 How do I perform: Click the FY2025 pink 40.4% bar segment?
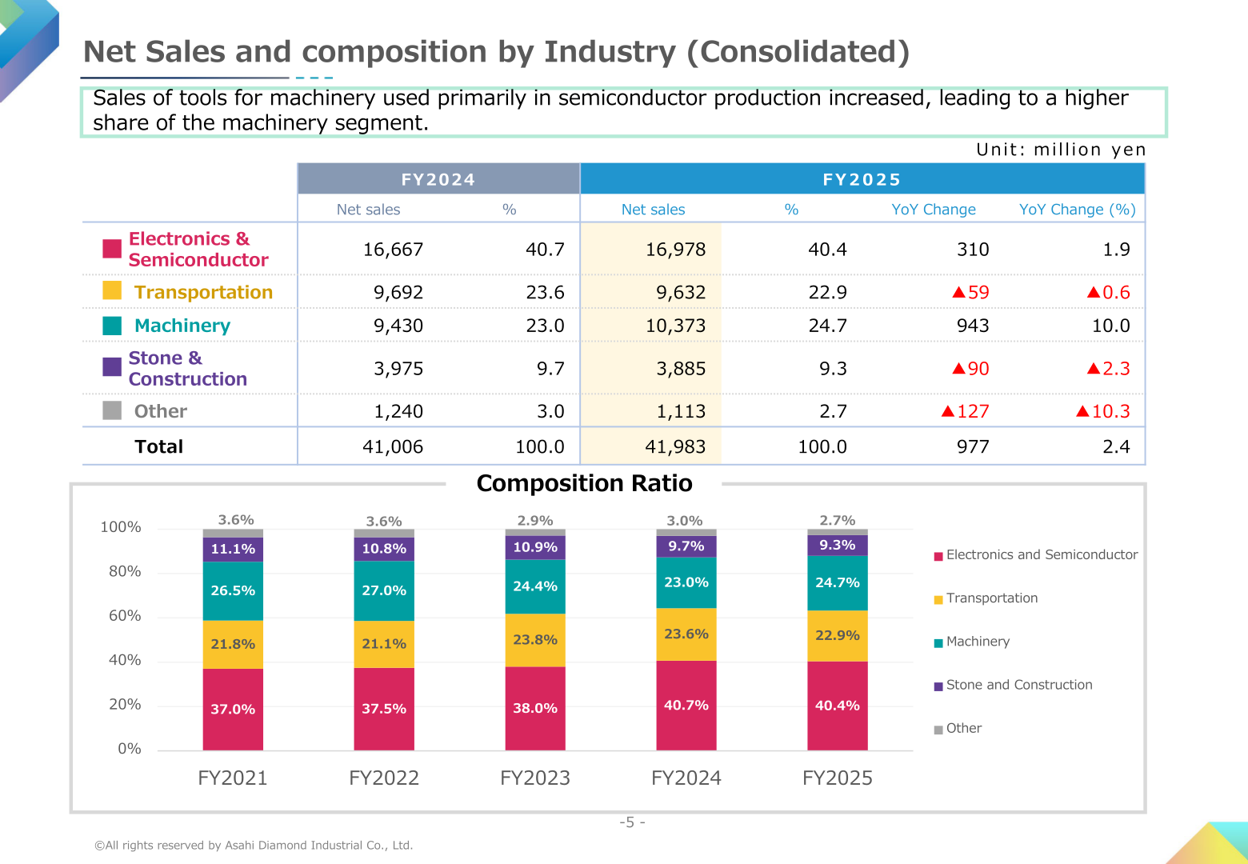pos(838,706)
